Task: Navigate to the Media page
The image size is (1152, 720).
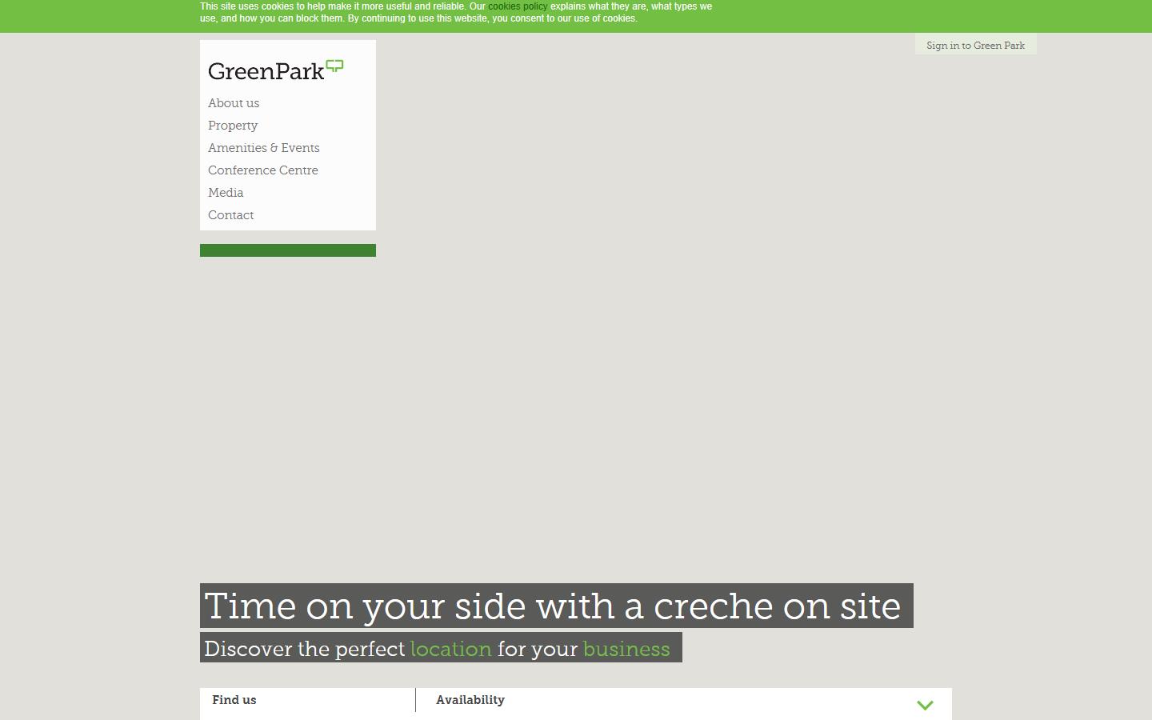Action: 226,193
